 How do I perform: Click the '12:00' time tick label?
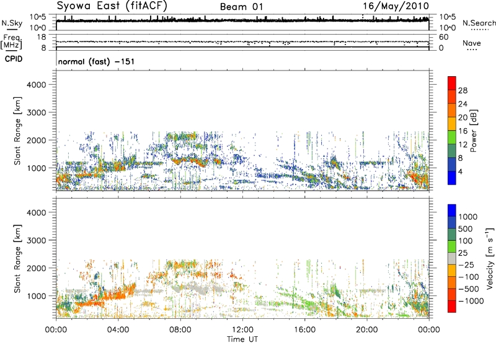pyautogui.click(x=242, y=330)
